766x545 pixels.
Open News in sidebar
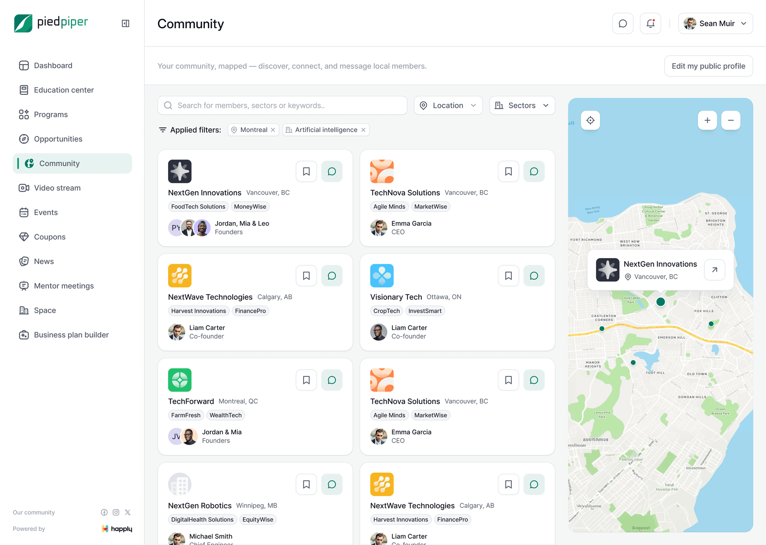coord(72,261)
